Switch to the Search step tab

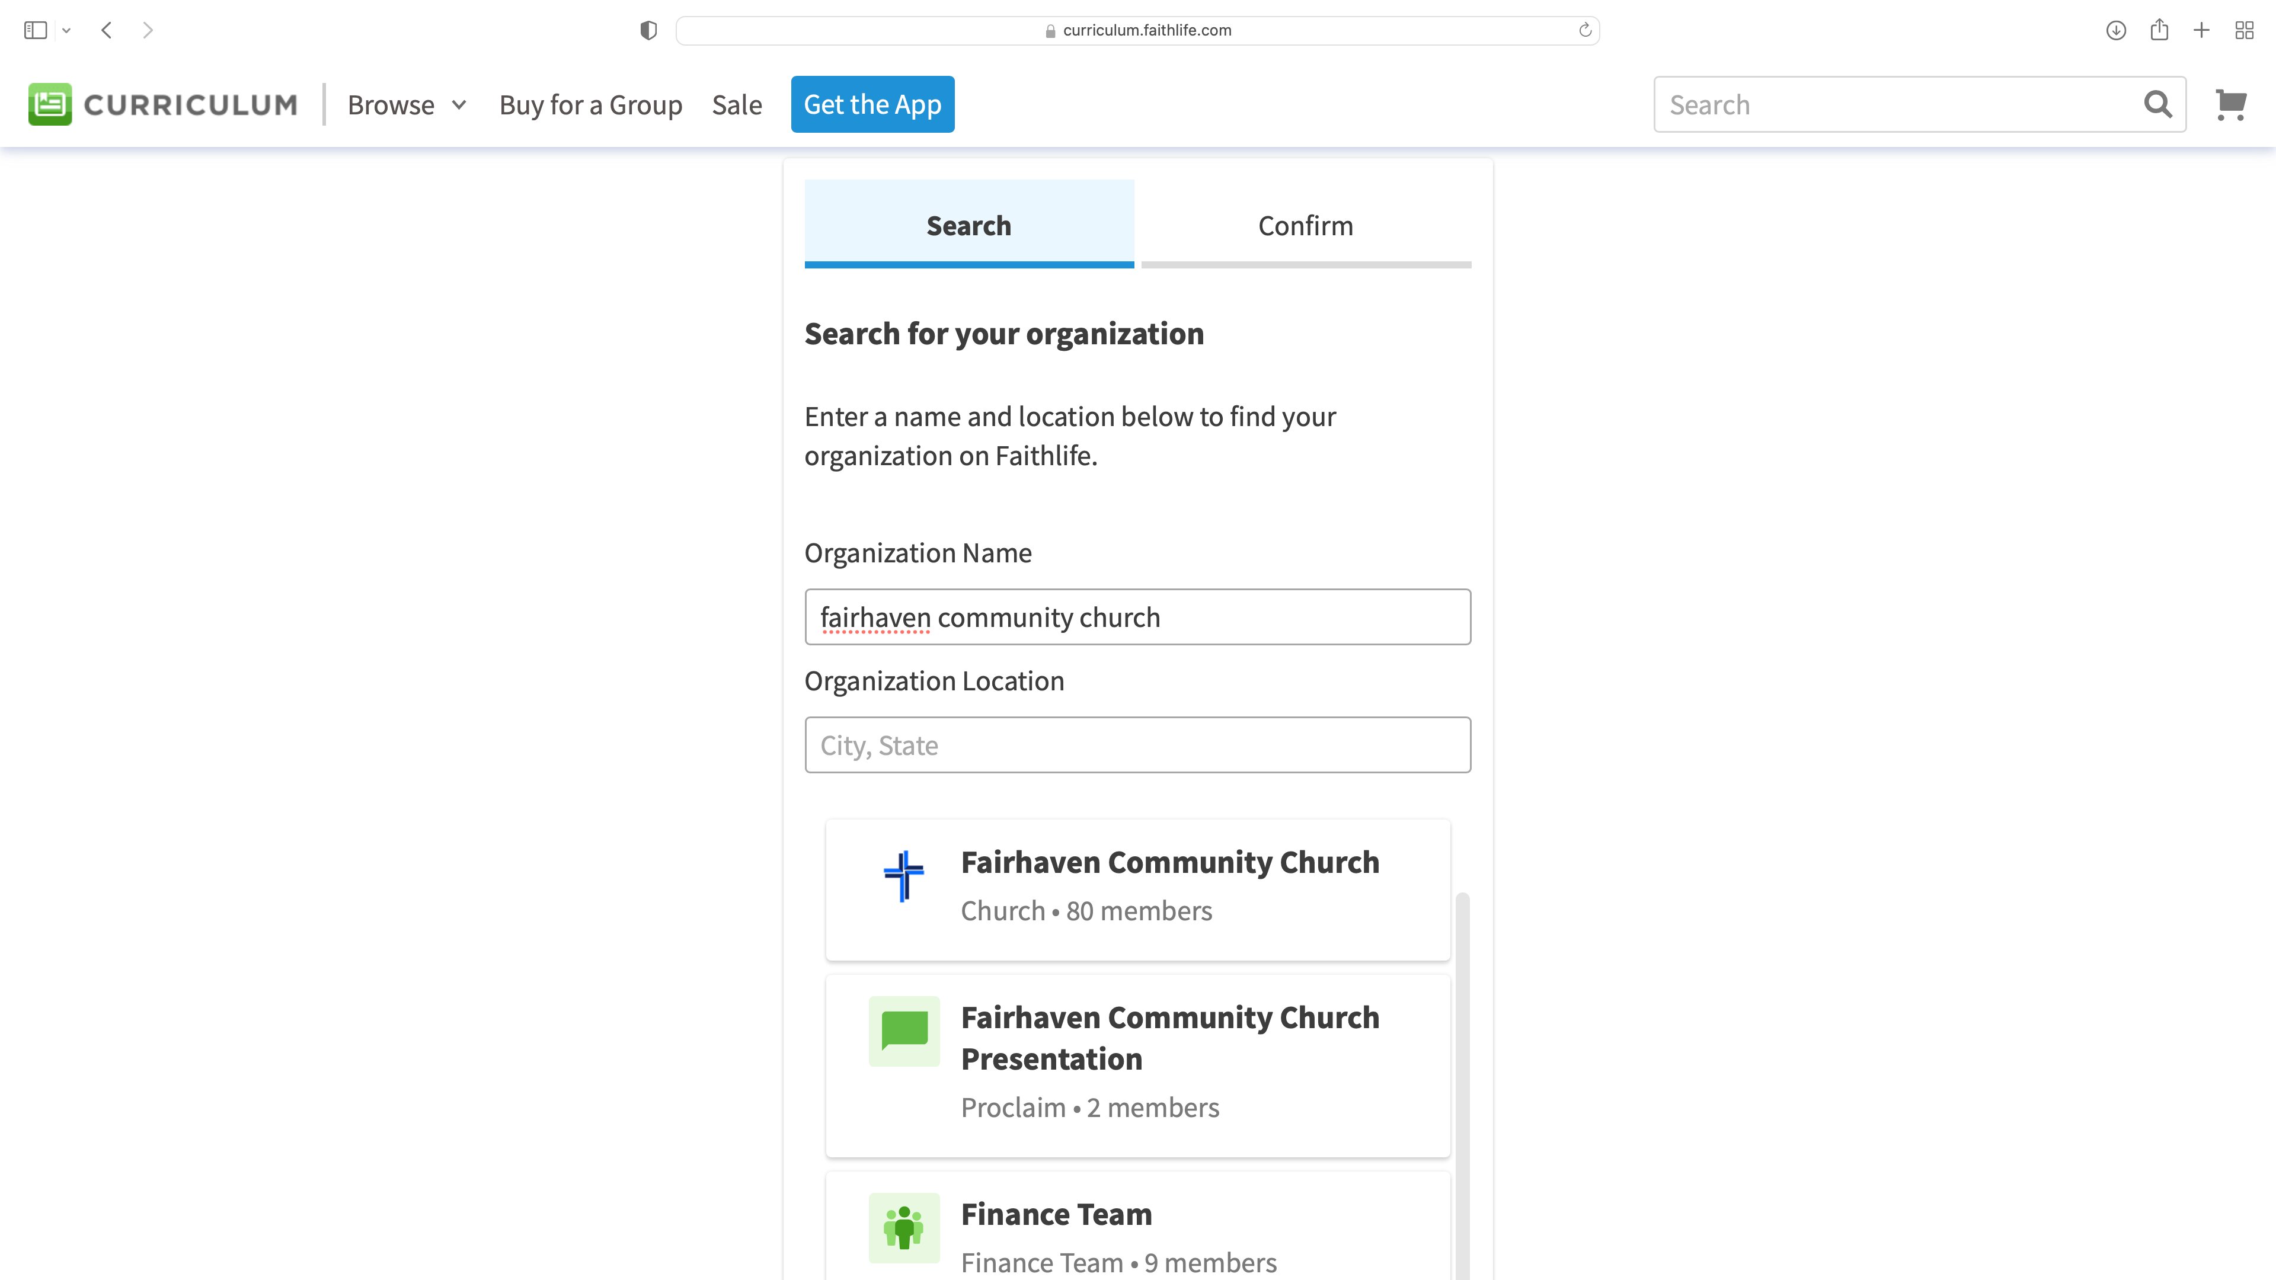pos(968,225)
